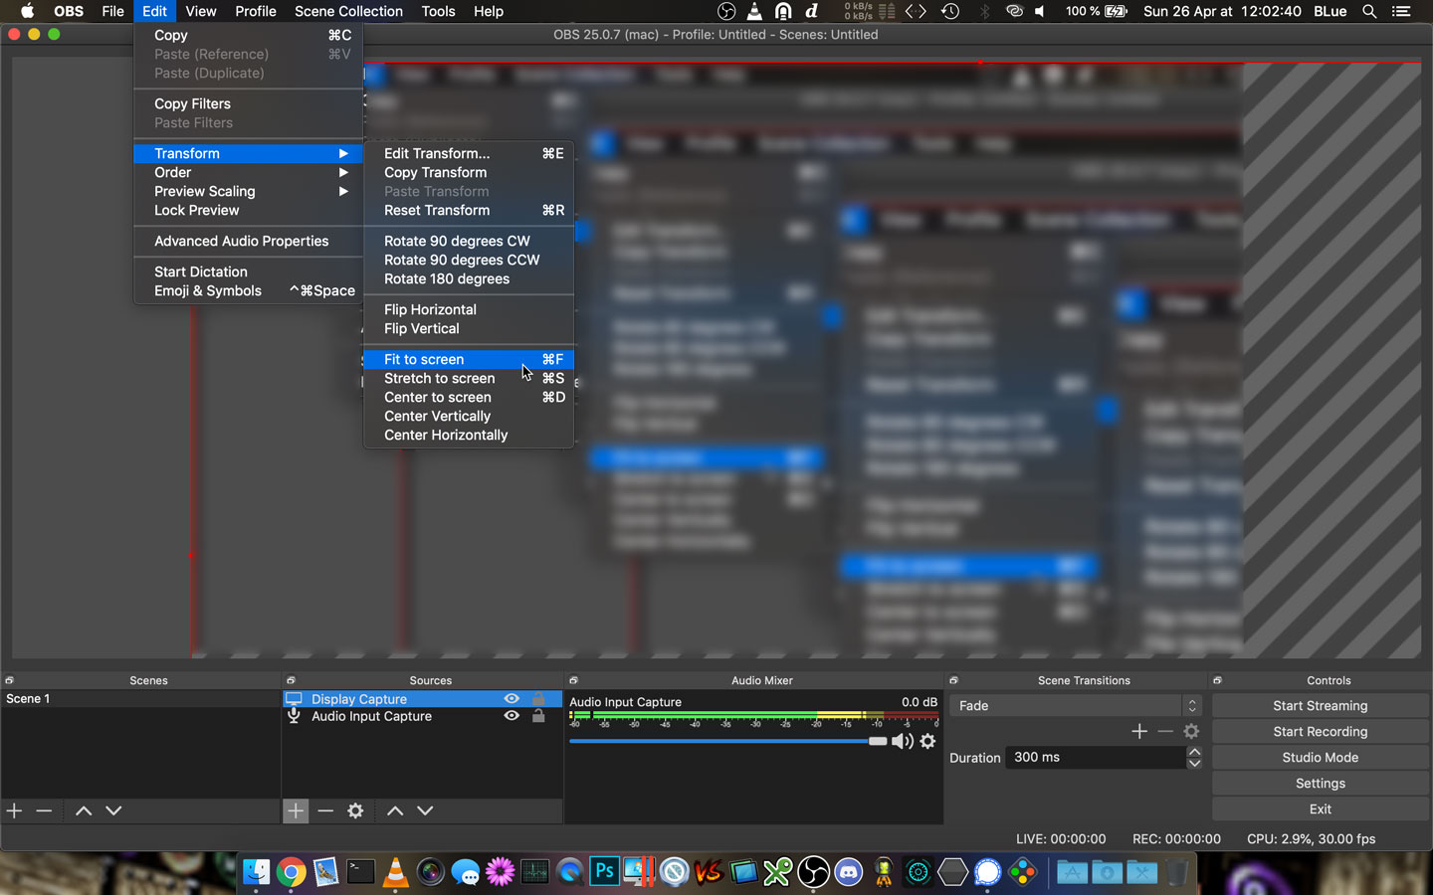Select Copy Filters in Edit menu
The image size is (1433, 895).
249,103
